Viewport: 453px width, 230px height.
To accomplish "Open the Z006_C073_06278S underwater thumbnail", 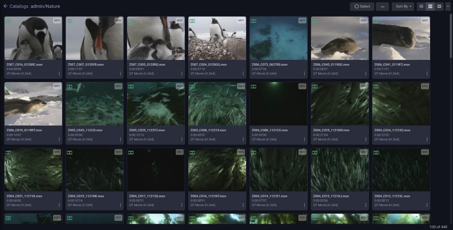I will coord(278,38).
